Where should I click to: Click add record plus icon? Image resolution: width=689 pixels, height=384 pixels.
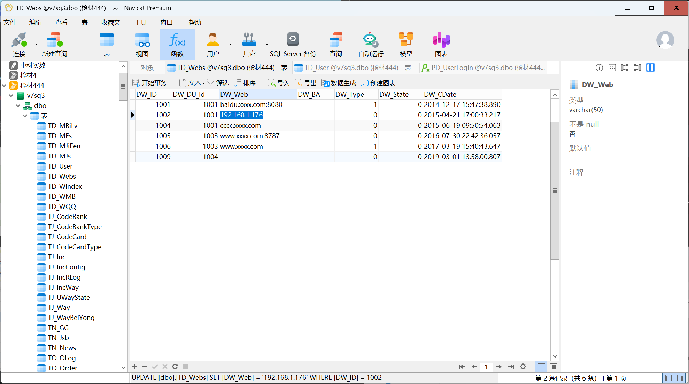pos(135,366)
